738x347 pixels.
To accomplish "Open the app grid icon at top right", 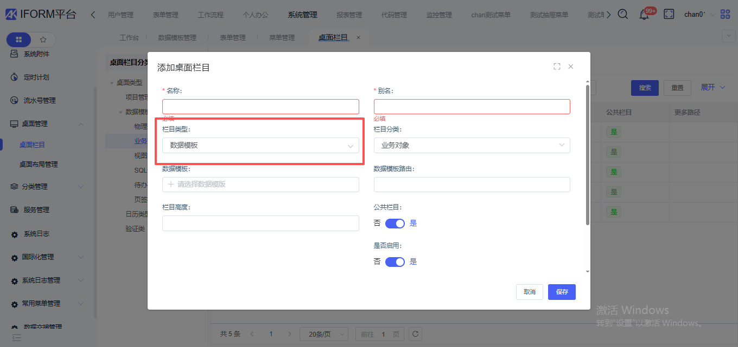I will (x=725, y=15).
